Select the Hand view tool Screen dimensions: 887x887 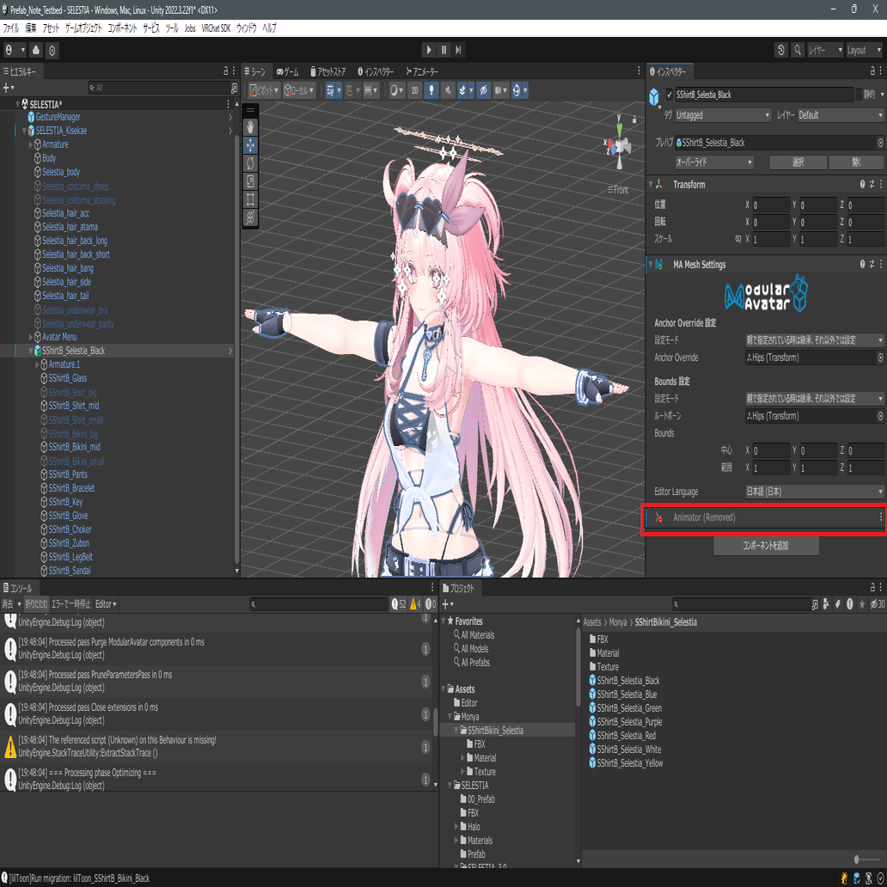[x=251, y=126]
